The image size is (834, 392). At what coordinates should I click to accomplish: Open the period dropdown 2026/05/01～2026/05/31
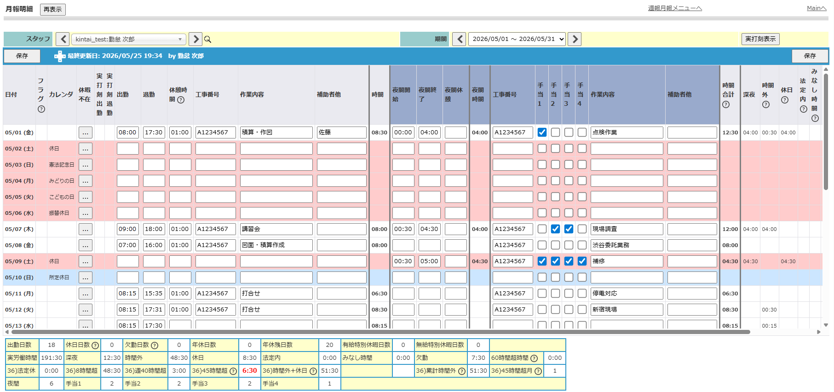click(x=517, y=39)
